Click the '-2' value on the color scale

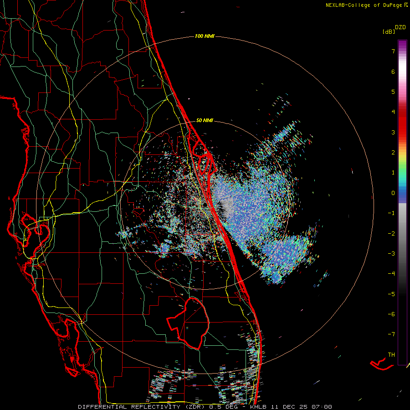click(391, 234)
